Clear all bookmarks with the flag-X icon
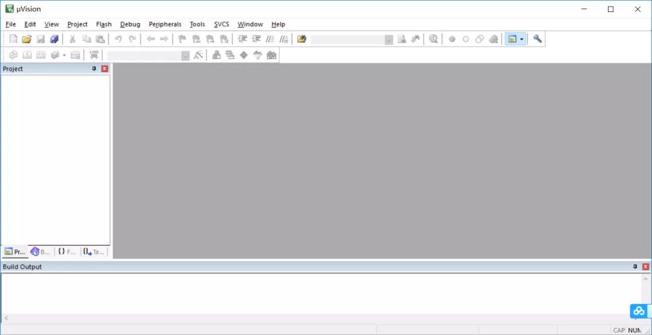This screenshot has height=335, width=652. pyautogui.click(x=224, y=39)
